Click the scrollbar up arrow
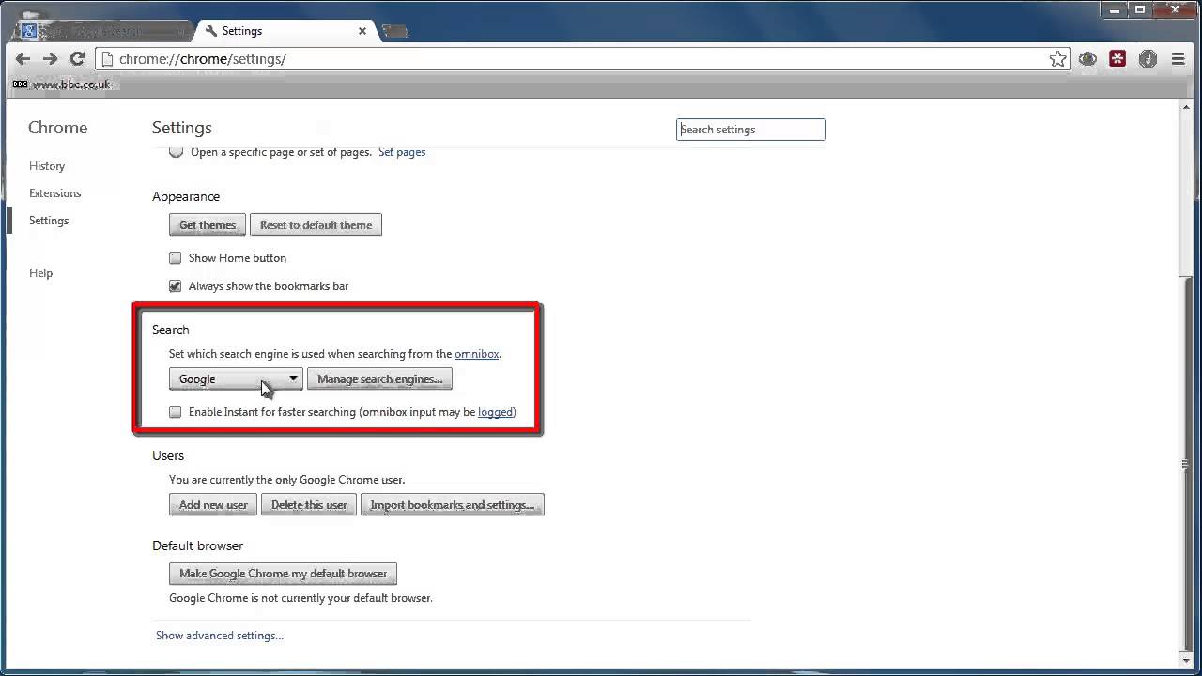The image size is (1202, 676). tap(1187, 106)
